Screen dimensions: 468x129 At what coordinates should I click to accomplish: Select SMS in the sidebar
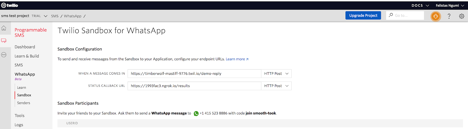[x=19, y=65]
